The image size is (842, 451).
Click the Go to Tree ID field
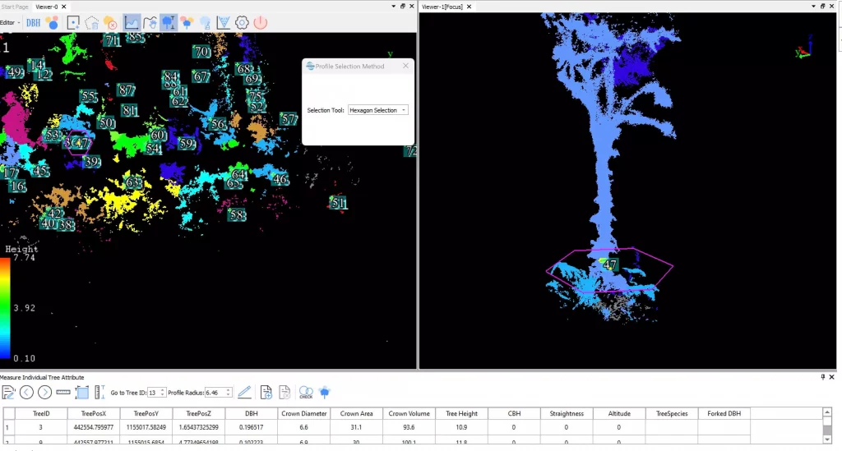[153, 393]
